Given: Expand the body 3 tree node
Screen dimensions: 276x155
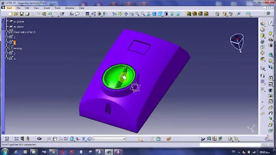Looking at the screenshot, I should point(6,58).
